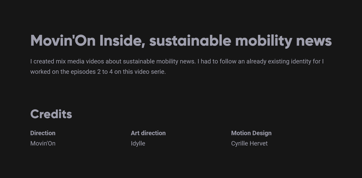The width and height of the screenshot is (362, 178).
Task: Click the Credits section heading
Action: tap(51, 114)
